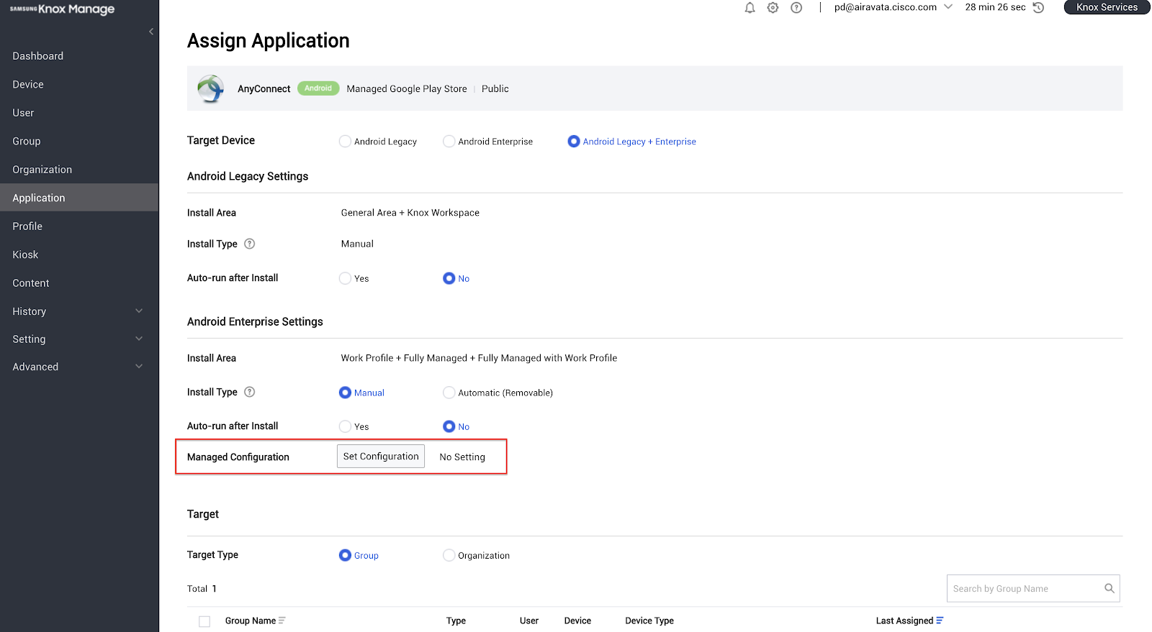Set Legacy Auto-run after Install to Yes

pos(345,278)
